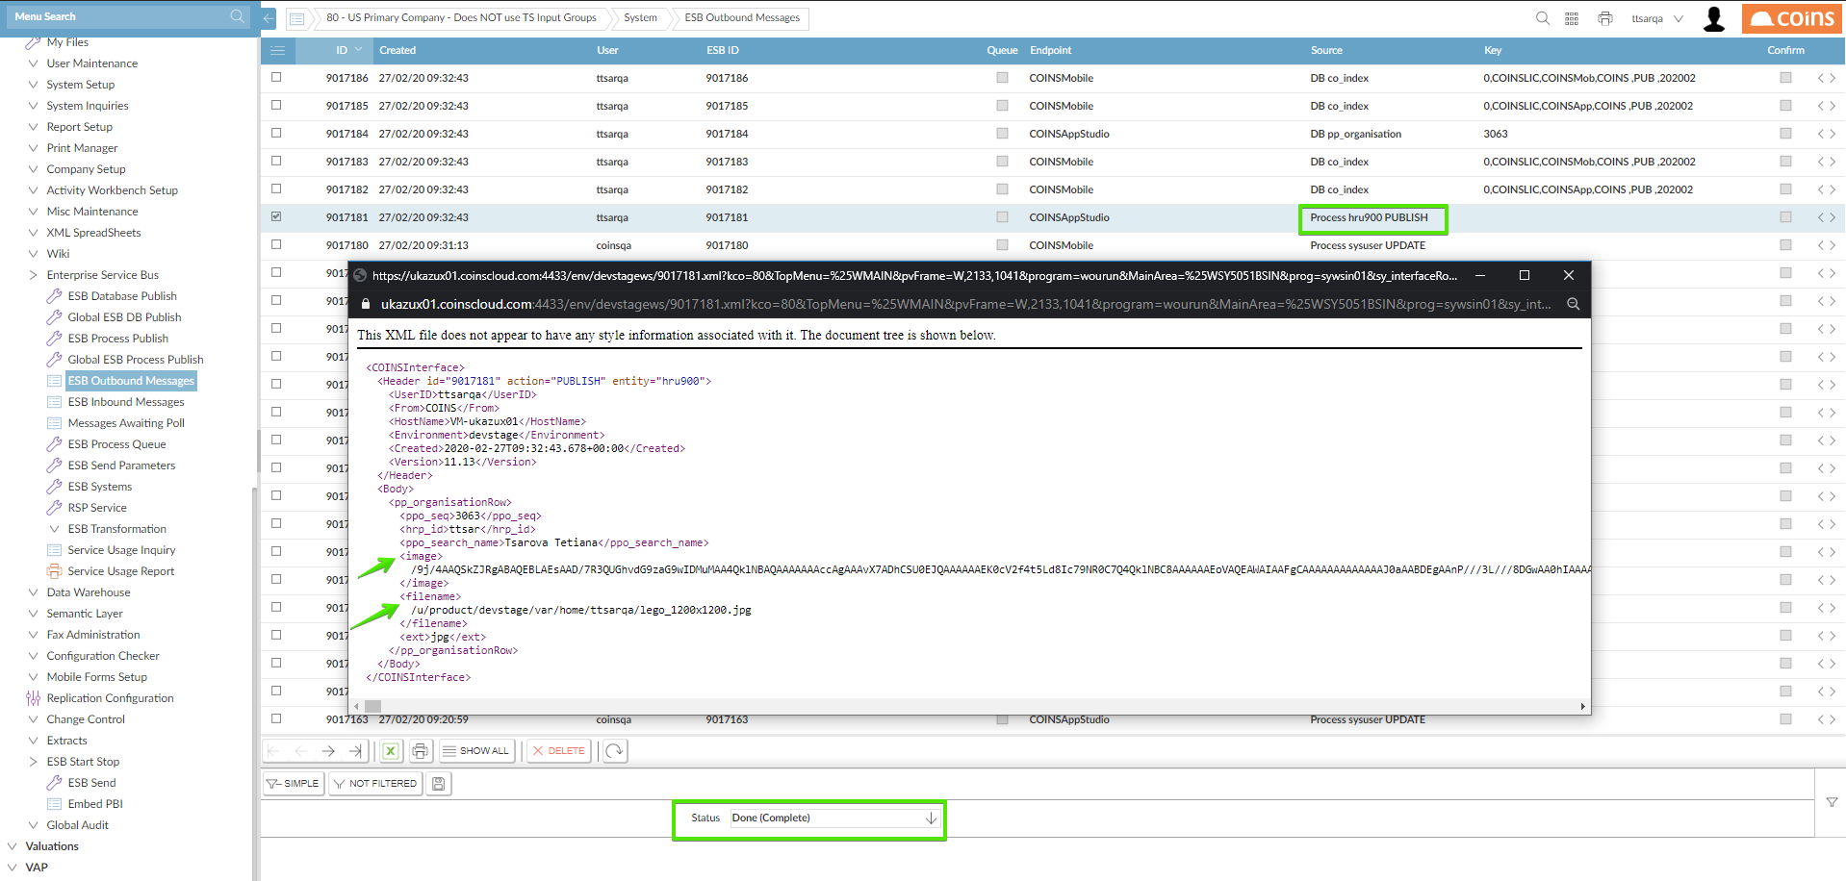Click Created column header
1846x881 pixels.
coord(397,50)
